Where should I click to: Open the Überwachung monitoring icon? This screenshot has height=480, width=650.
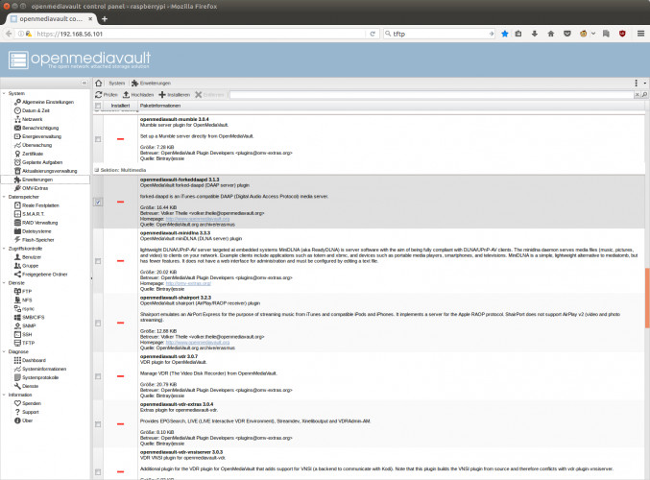17,145
